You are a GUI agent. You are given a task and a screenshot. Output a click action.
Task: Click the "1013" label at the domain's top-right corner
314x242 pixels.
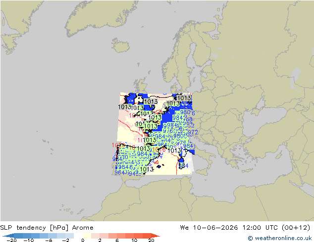point(184,98)
